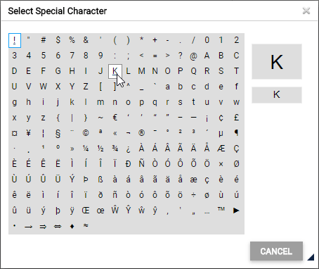Insert the copyright © symbol

86,133
